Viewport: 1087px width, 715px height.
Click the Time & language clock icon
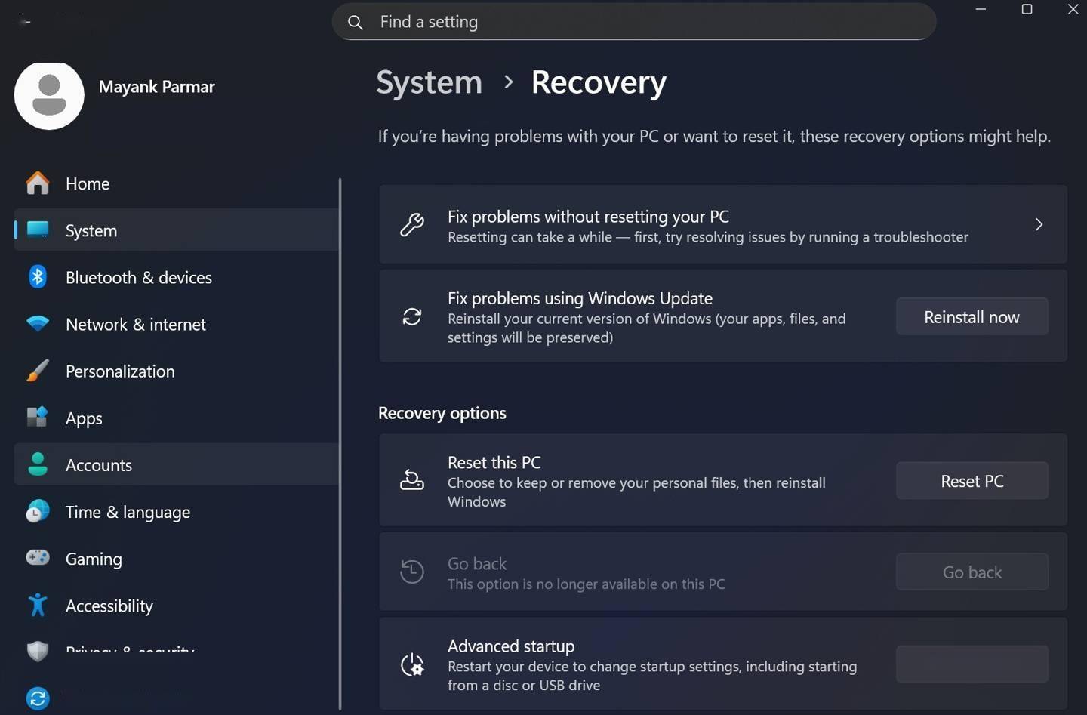click(x=38, y=512)
